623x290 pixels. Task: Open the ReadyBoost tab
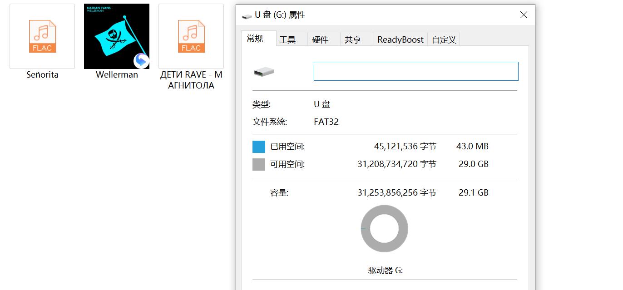[x=400, y=39]
